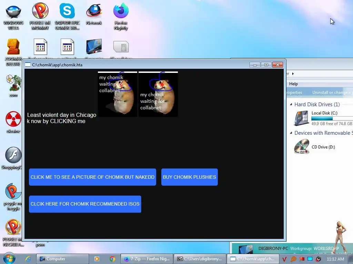Open the Network desktop icon
This screenshot has height=264, width=353.
pyautogui.click(x=94, y=14)
